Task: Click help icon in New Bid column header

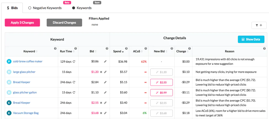Action: (x=172, y=49)
